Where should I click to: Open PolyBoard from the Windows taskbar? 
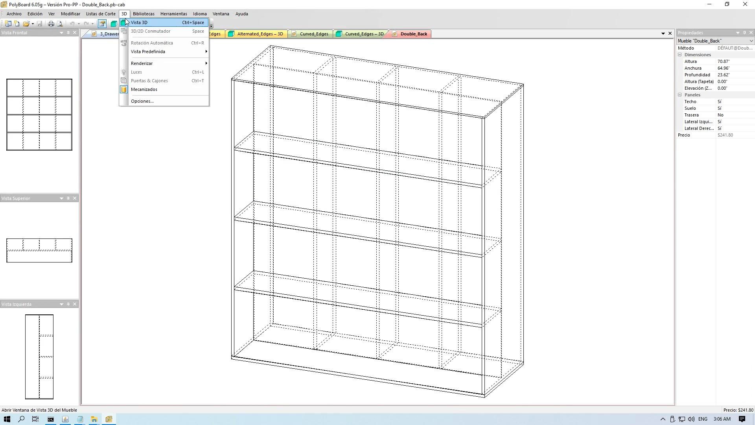click(109, 419)
